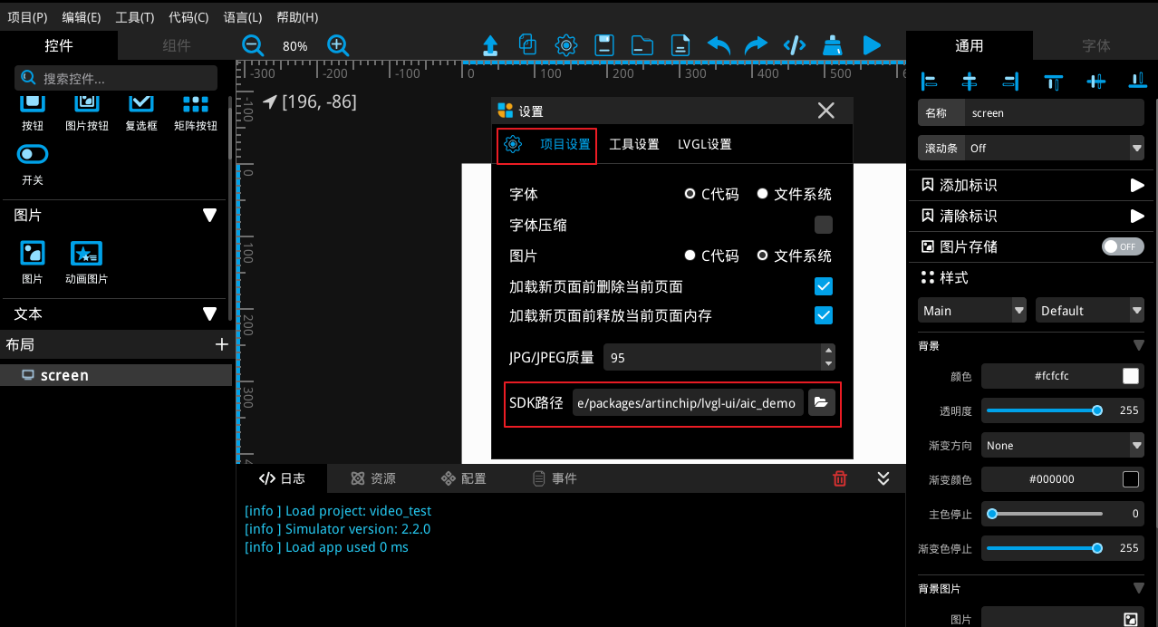Select 文件系统 for 图片

tap(794, 256)
